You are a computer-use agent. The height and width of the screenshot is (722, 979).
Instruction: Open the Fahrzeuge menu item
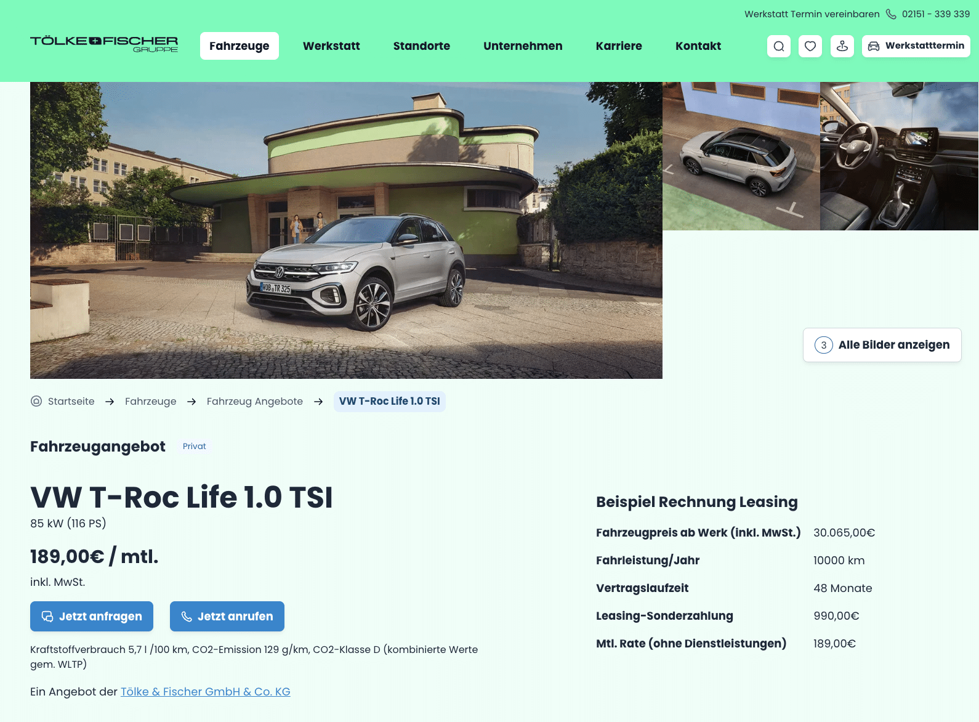click(x=240, y=46)
